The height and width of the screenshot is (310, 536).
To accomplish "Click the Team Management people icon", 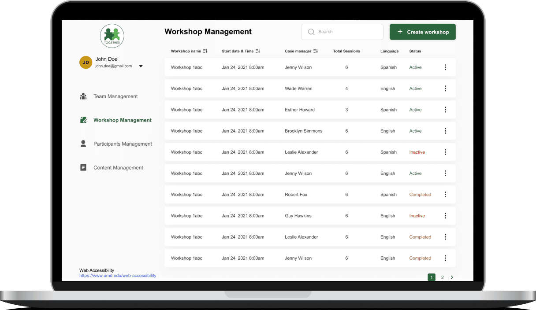I will click(83, 96).
